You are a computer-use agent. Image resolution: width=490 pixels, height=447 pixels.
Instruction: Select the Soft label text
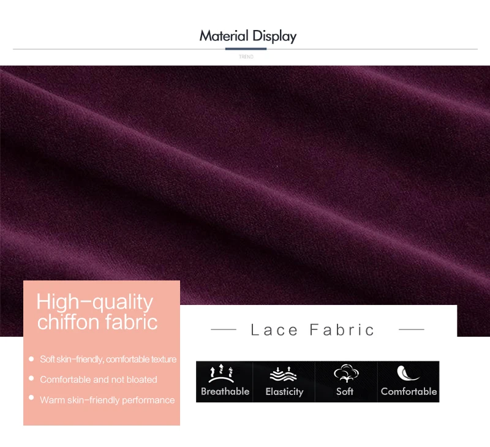click(x=345, y=391)
